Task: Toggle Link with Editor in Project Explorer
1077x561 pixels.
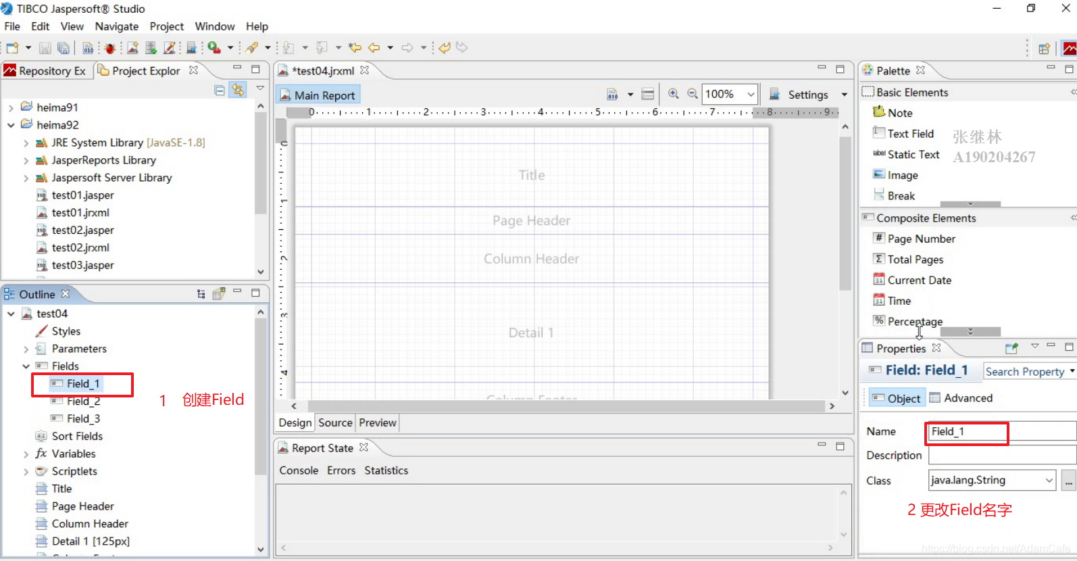Action: point(238,90)
